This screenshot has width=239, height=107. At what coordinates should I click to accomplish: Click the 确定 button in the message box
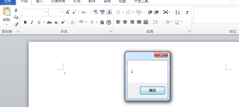click(x=153, y=90)
